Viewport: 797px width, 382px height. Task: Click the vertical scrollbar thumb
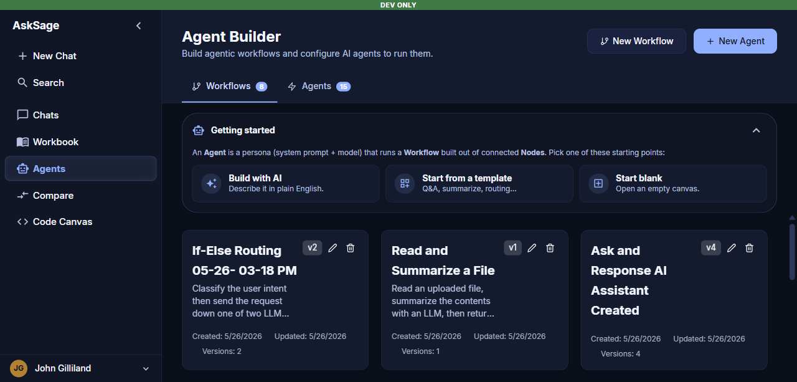[x=792, y=252]
